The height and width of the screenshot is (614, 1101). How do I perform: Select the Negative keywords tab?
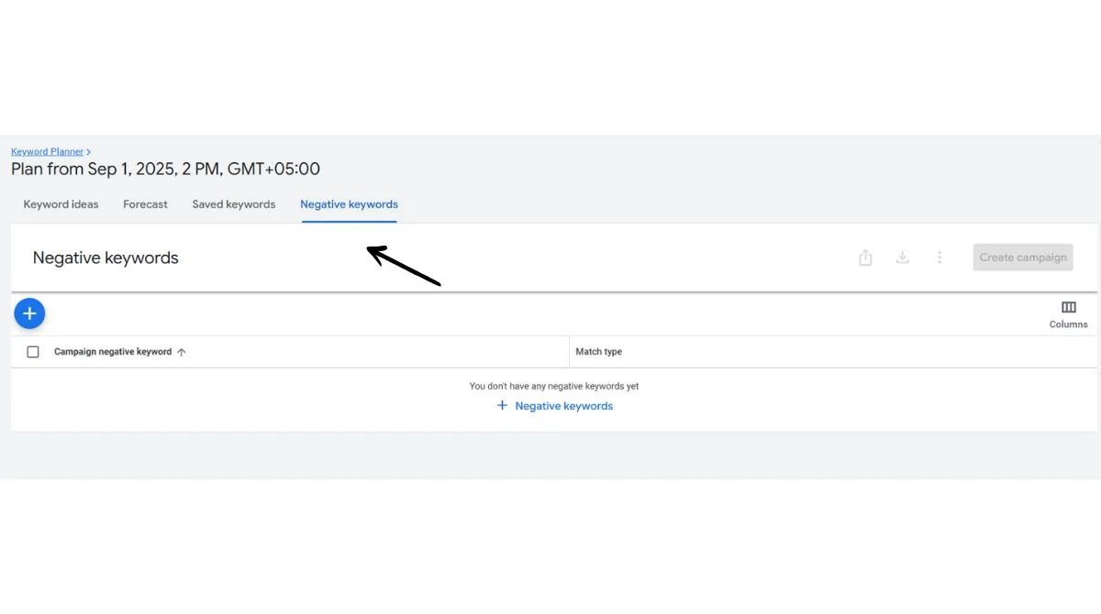349,204
